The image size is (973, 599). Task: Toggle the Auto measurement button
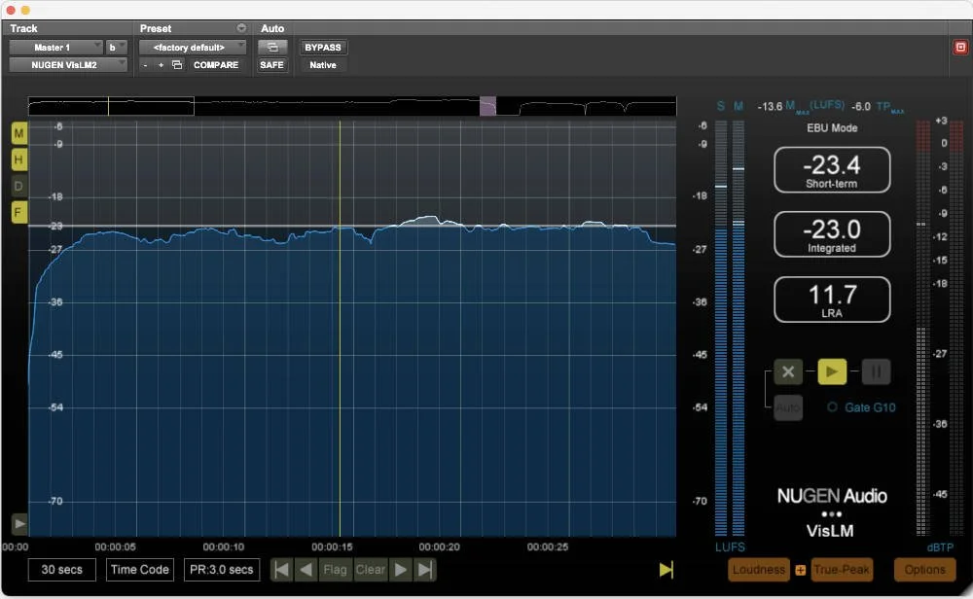coord(788,407)
